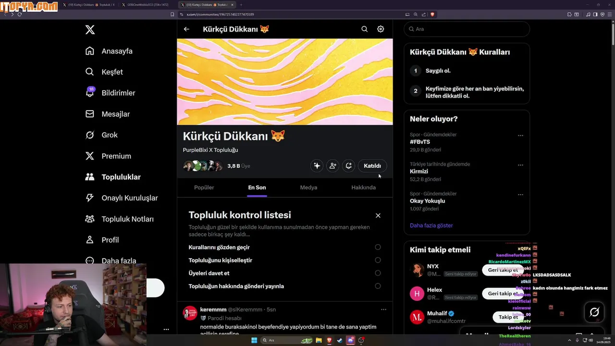Viewport: 615px width, 346px height.
Task: Open the community banner image
Action: [285, 82]
